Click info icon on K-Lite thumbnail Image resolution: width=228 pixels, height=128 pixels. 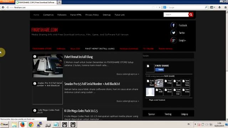35,111
